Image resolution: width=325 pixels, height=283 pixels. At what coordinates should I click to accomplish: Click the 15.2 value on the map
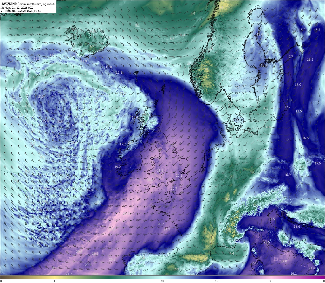point(119,73)
